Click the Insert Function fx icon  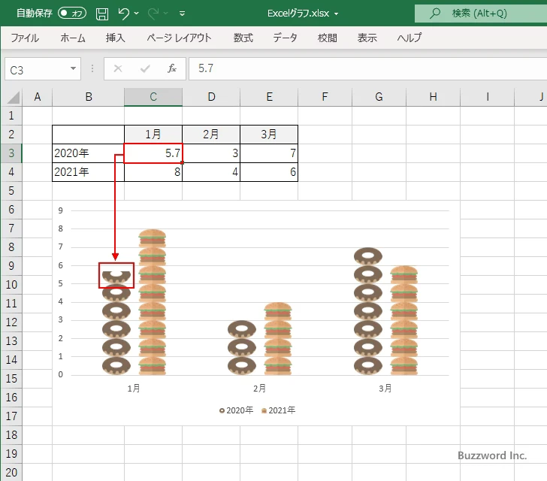[x=171, y=68]
